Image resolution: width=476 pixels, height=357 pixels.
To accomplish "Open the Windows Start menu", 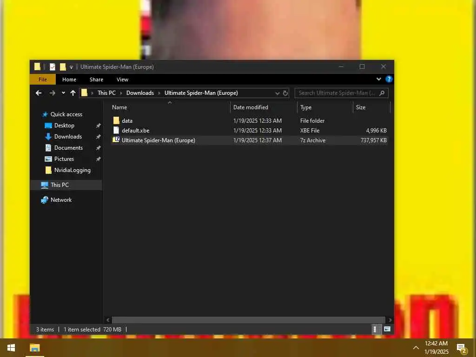I will pyautogui.click(x=11, y=348).
